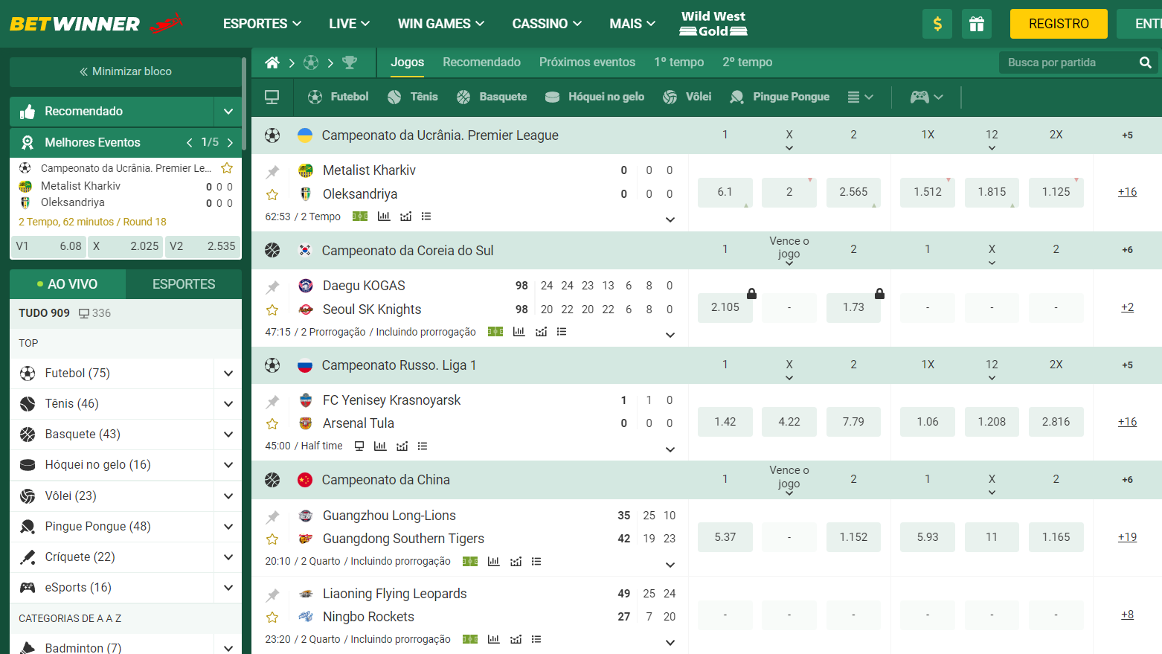Pin the Metalist Kharkiv match
The image size is (1162, 654).
273,172
